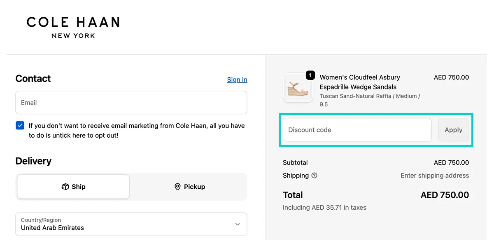Screen dimensions: 494x243
Task: Switch to the Pickup delivery option
Action: [x=189, y=187]
